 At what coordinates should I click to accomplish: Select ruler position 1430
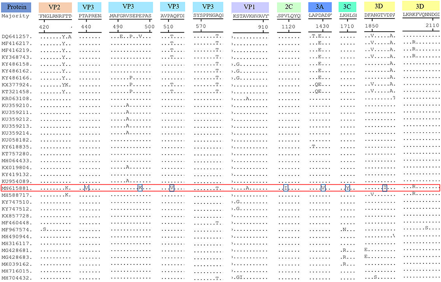[322, 26]
